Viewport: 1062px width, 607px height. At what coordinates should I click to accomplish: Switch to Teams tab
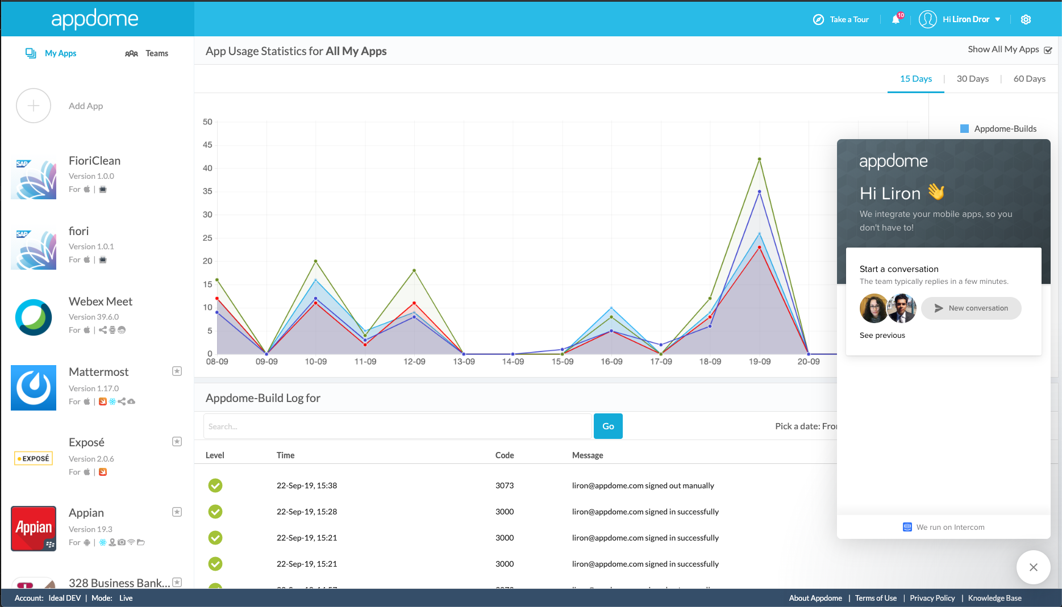(x=147, y=53)
